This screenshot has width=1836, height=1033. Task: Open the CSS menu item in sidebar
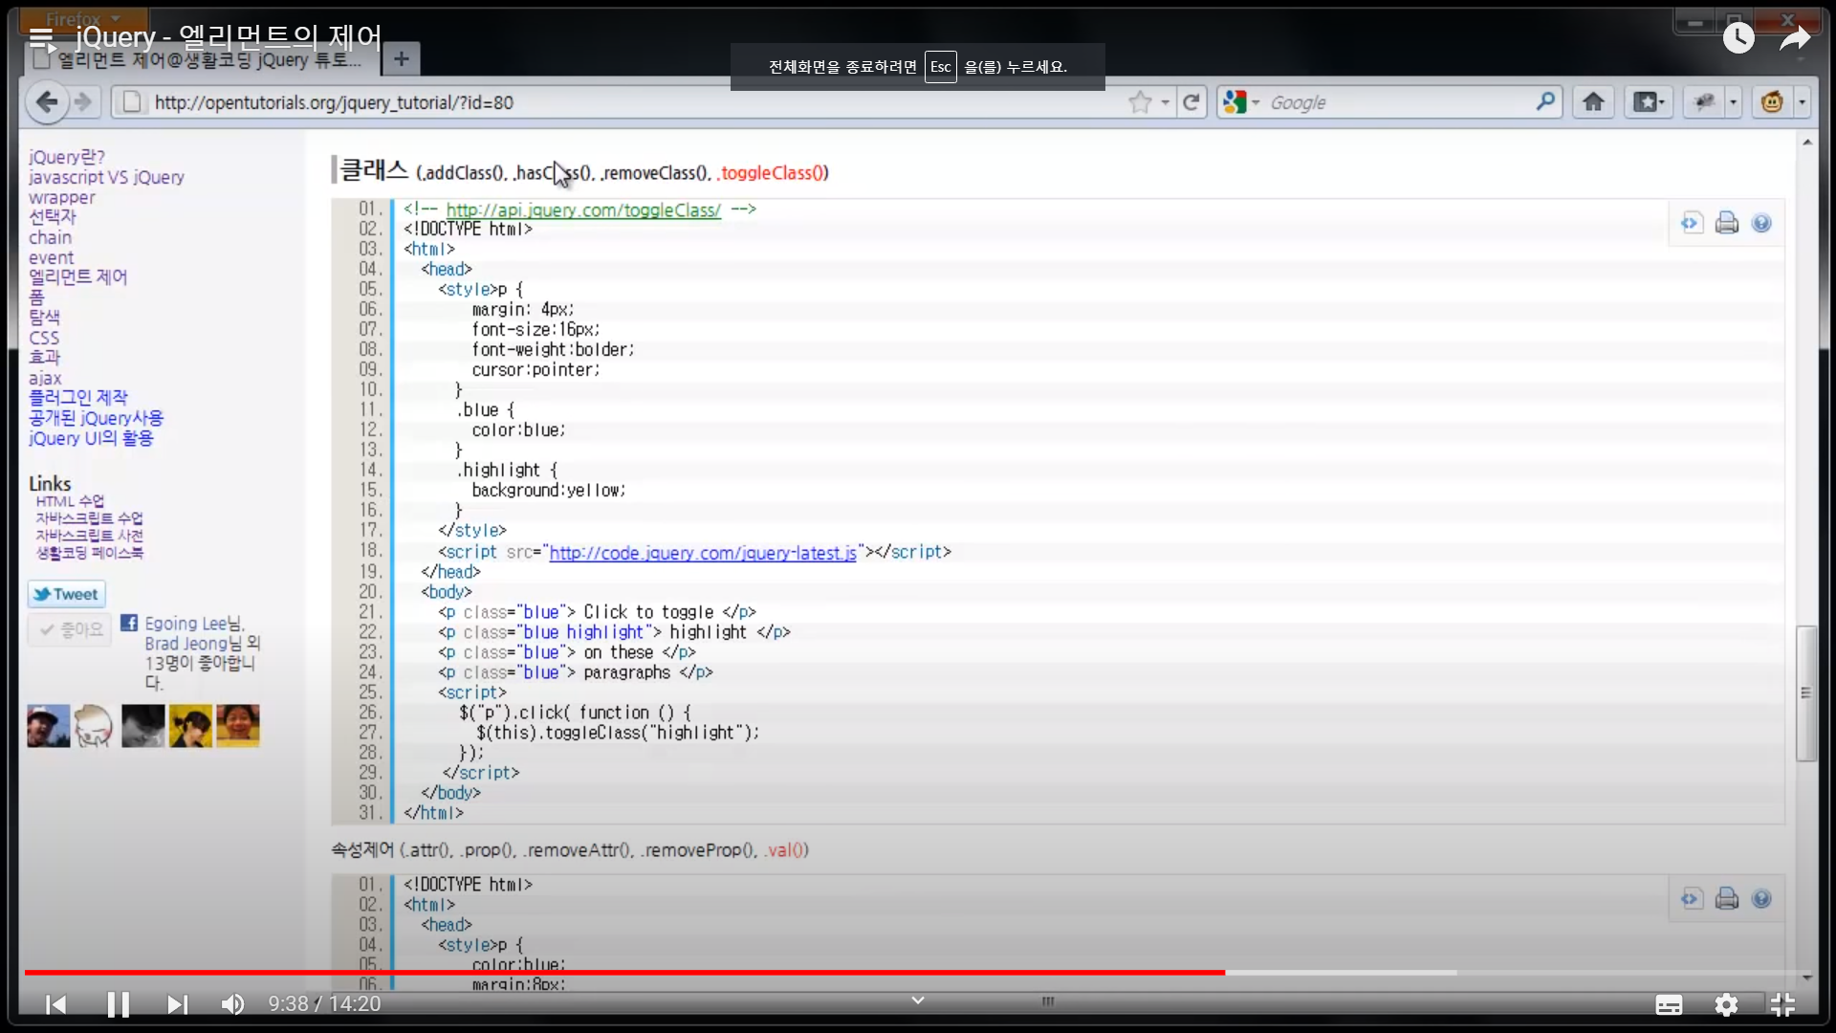(x=44, y=338)
